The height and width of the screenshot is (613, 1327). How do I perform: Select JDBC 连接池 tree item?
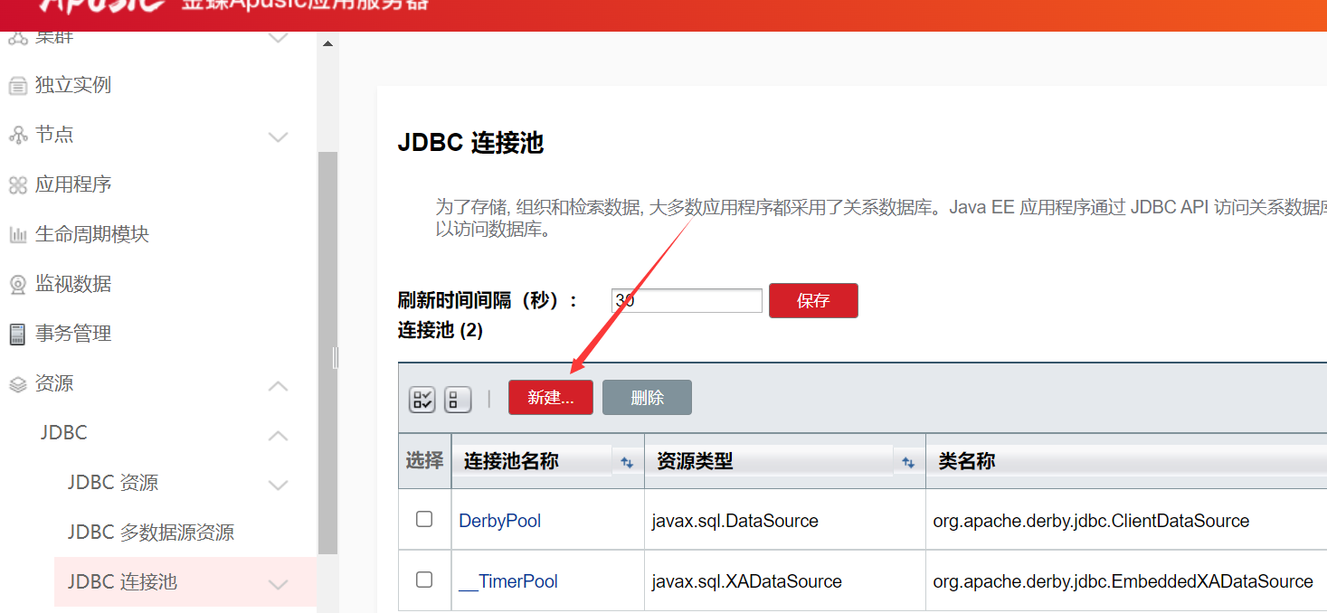[x=122, y=582]
